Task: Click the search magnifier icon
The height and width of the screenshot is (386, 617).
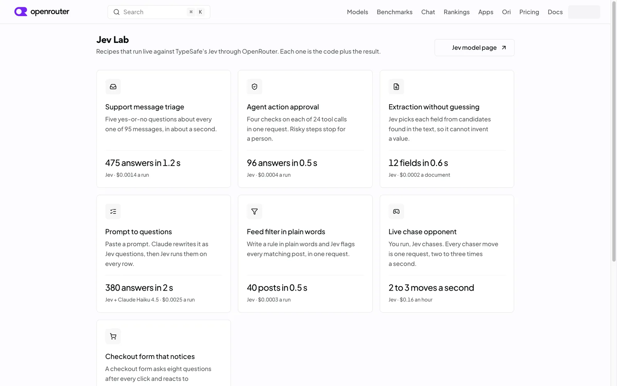Action: [x=116, y=12]
